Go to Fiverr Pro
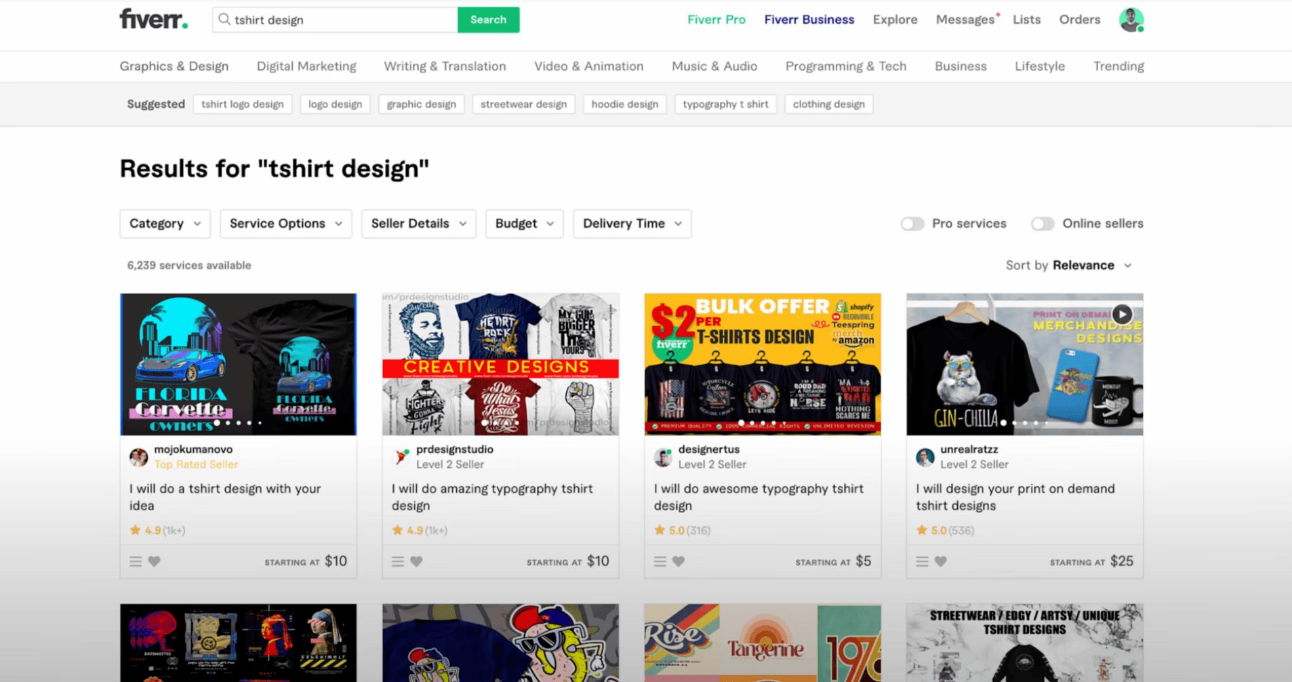This screenshot has width=1292, height=682. [716, 20]
